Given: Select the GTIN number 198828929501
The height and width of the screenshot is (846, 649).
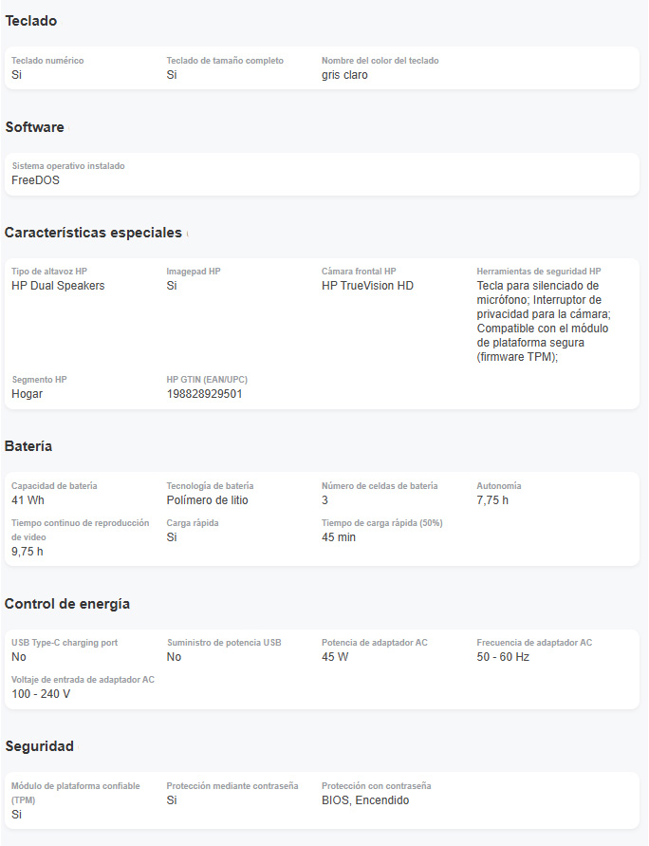Looking at the screenshot, I should [204, 394].
